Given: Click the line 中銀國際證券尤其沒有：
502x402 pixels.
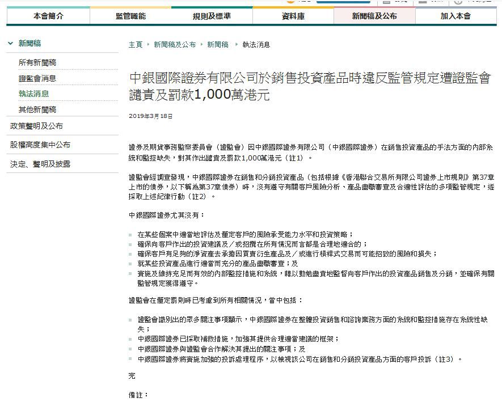Looking at the screenshot, I should (166, 215).
